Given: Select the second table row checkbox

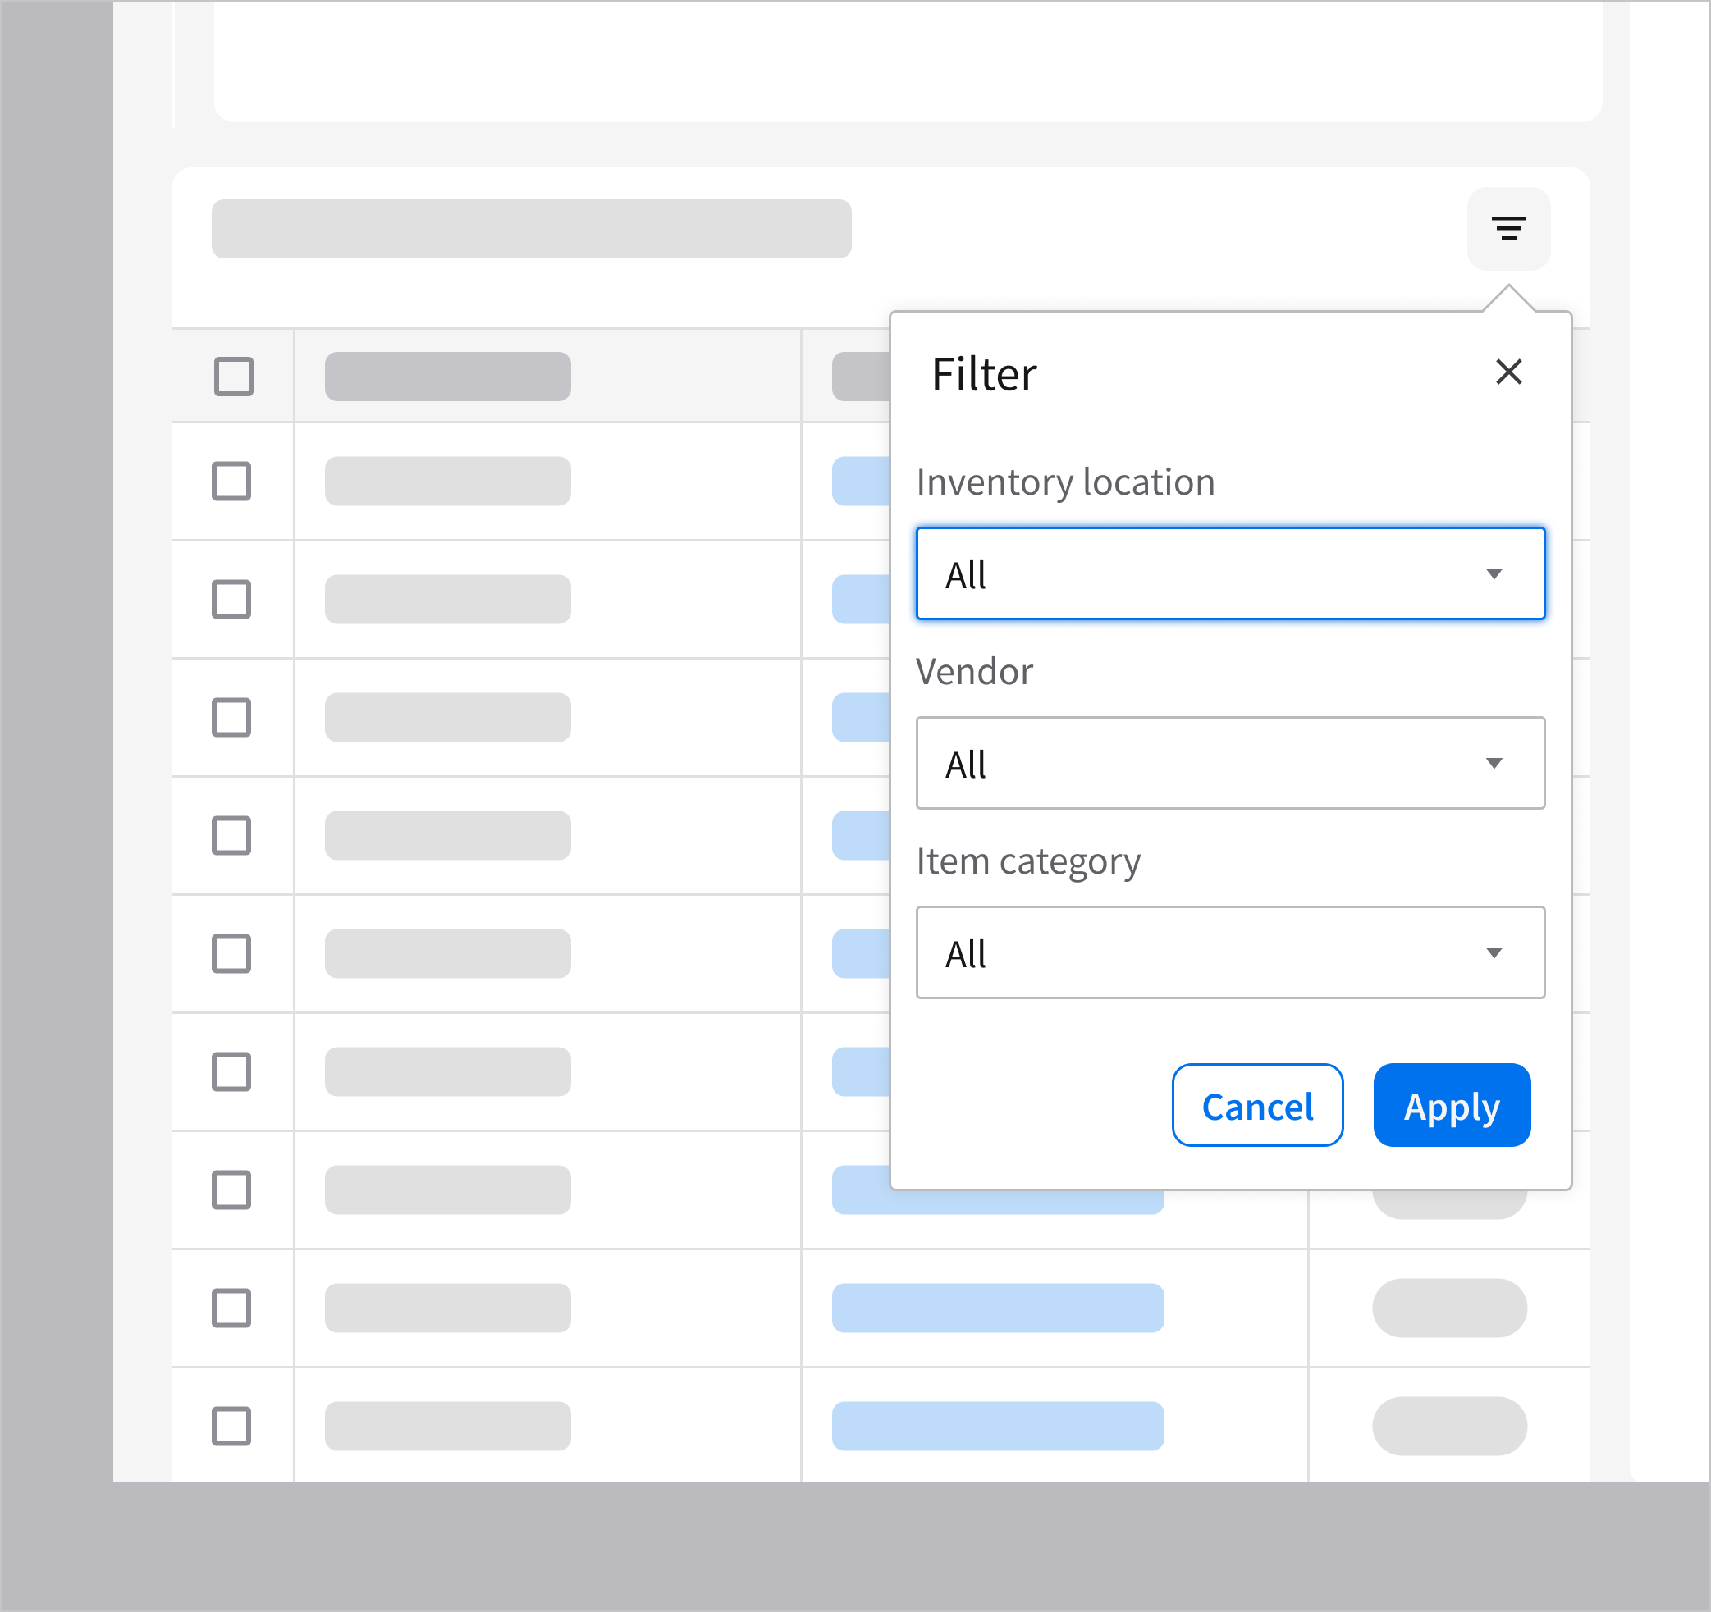Looking at the screenshot, I should point(231,600).
